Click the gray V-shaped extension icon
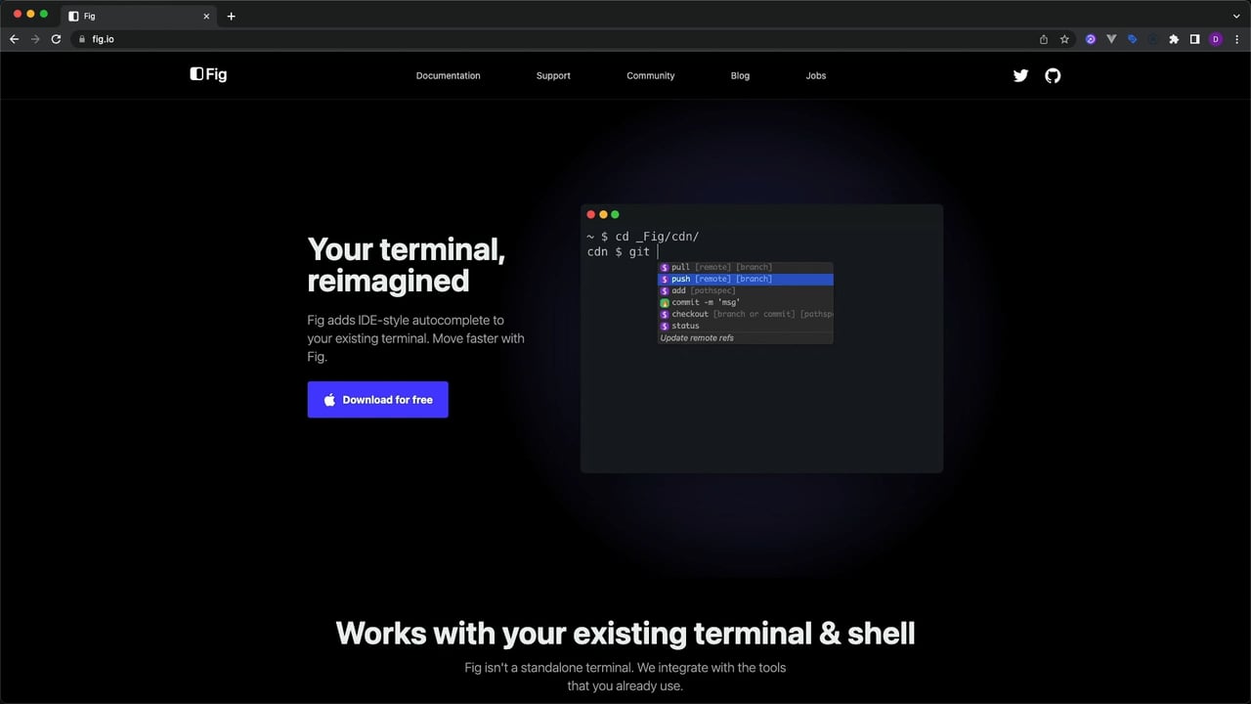Image resolution: width=1251 pixels, height=704 pixels. pos(1111,39)
